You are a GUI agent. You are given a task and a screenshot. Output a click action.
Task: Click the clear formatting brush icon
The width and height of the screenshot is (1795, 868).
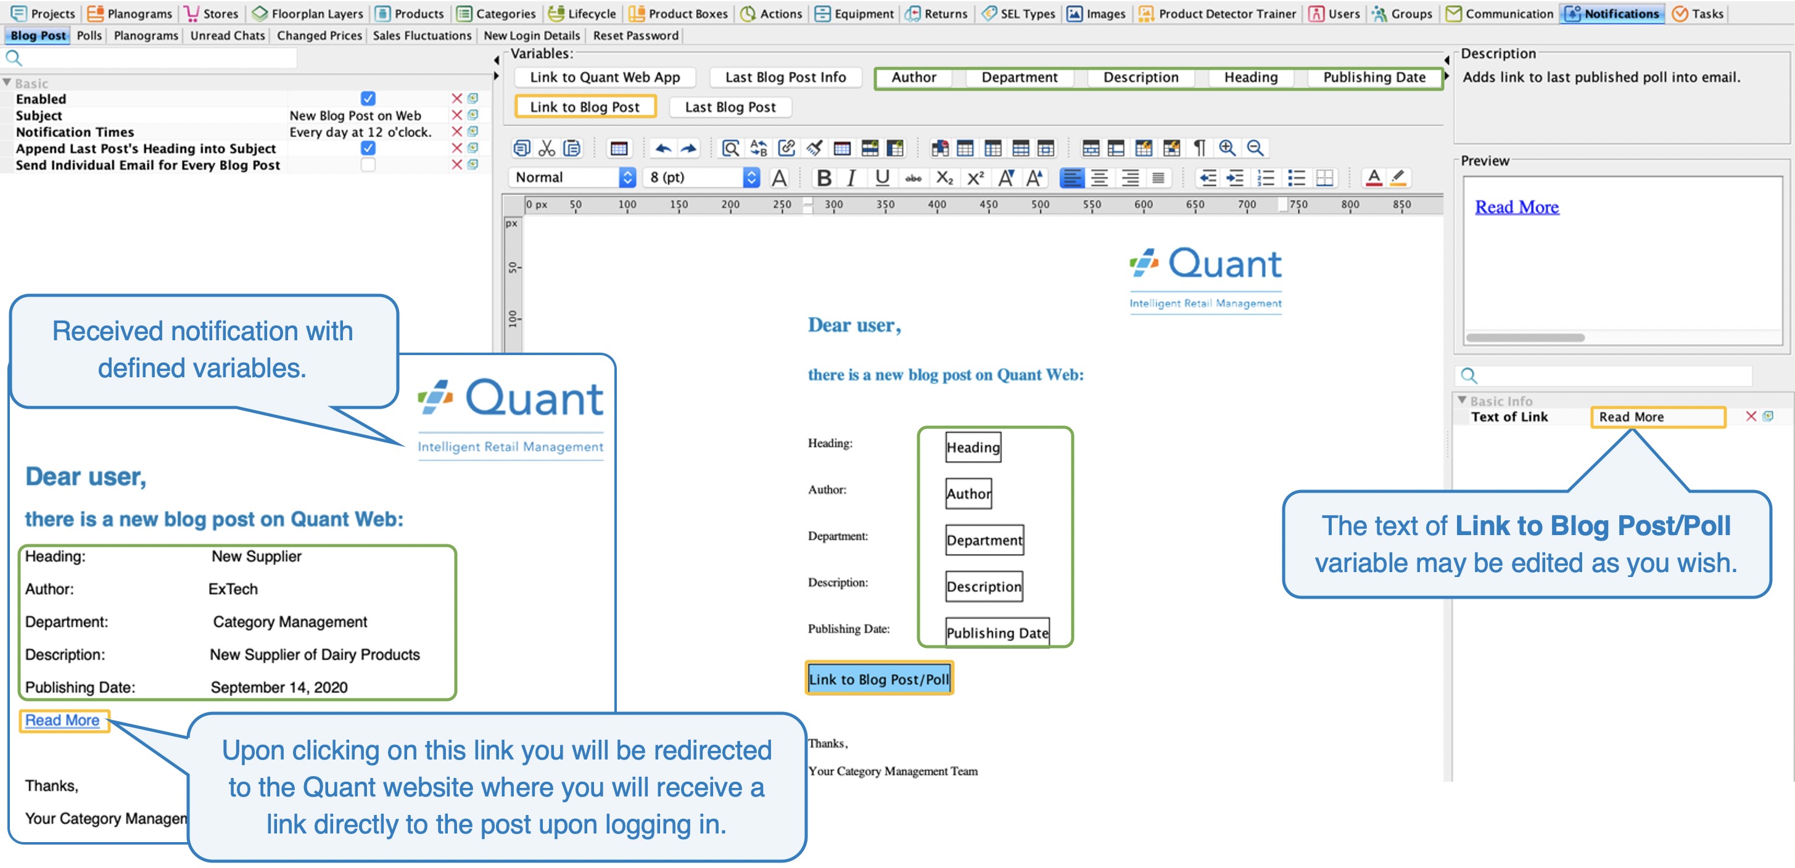tap(814, 148)
